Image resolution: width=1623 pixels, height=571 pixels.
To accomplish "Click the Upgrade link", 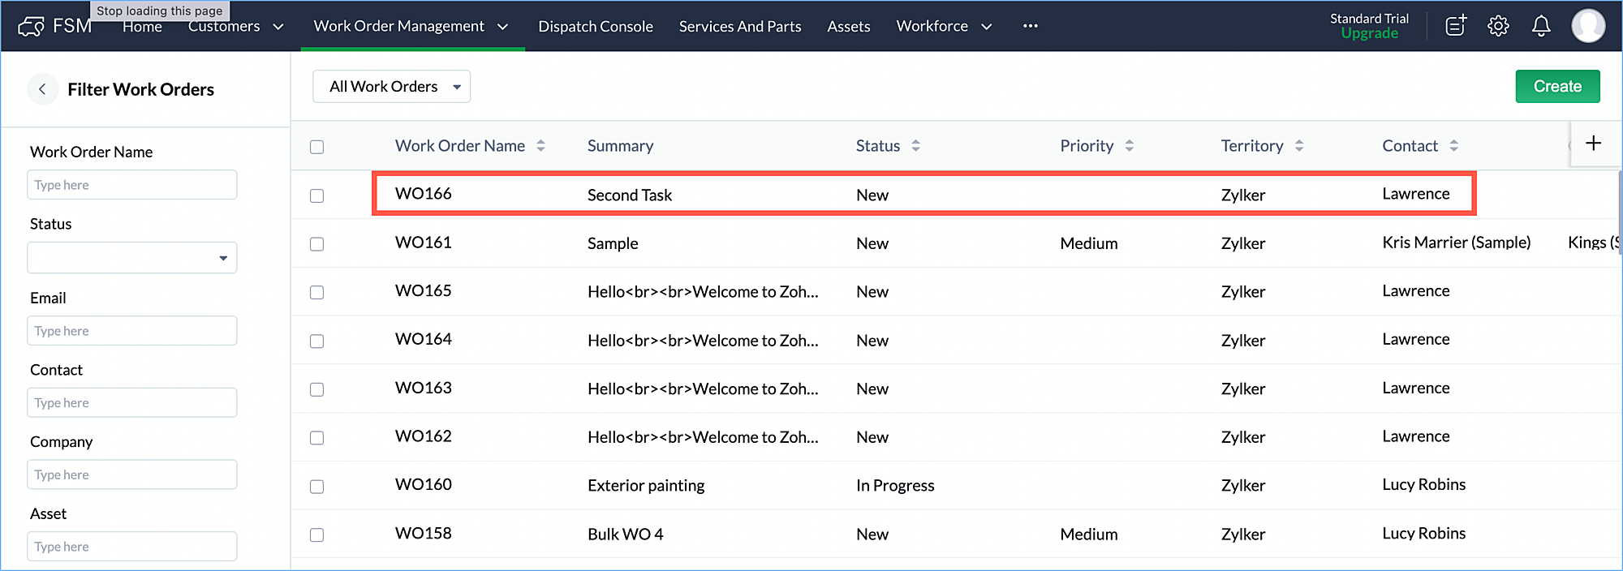I will click(x=1369, y=33).
